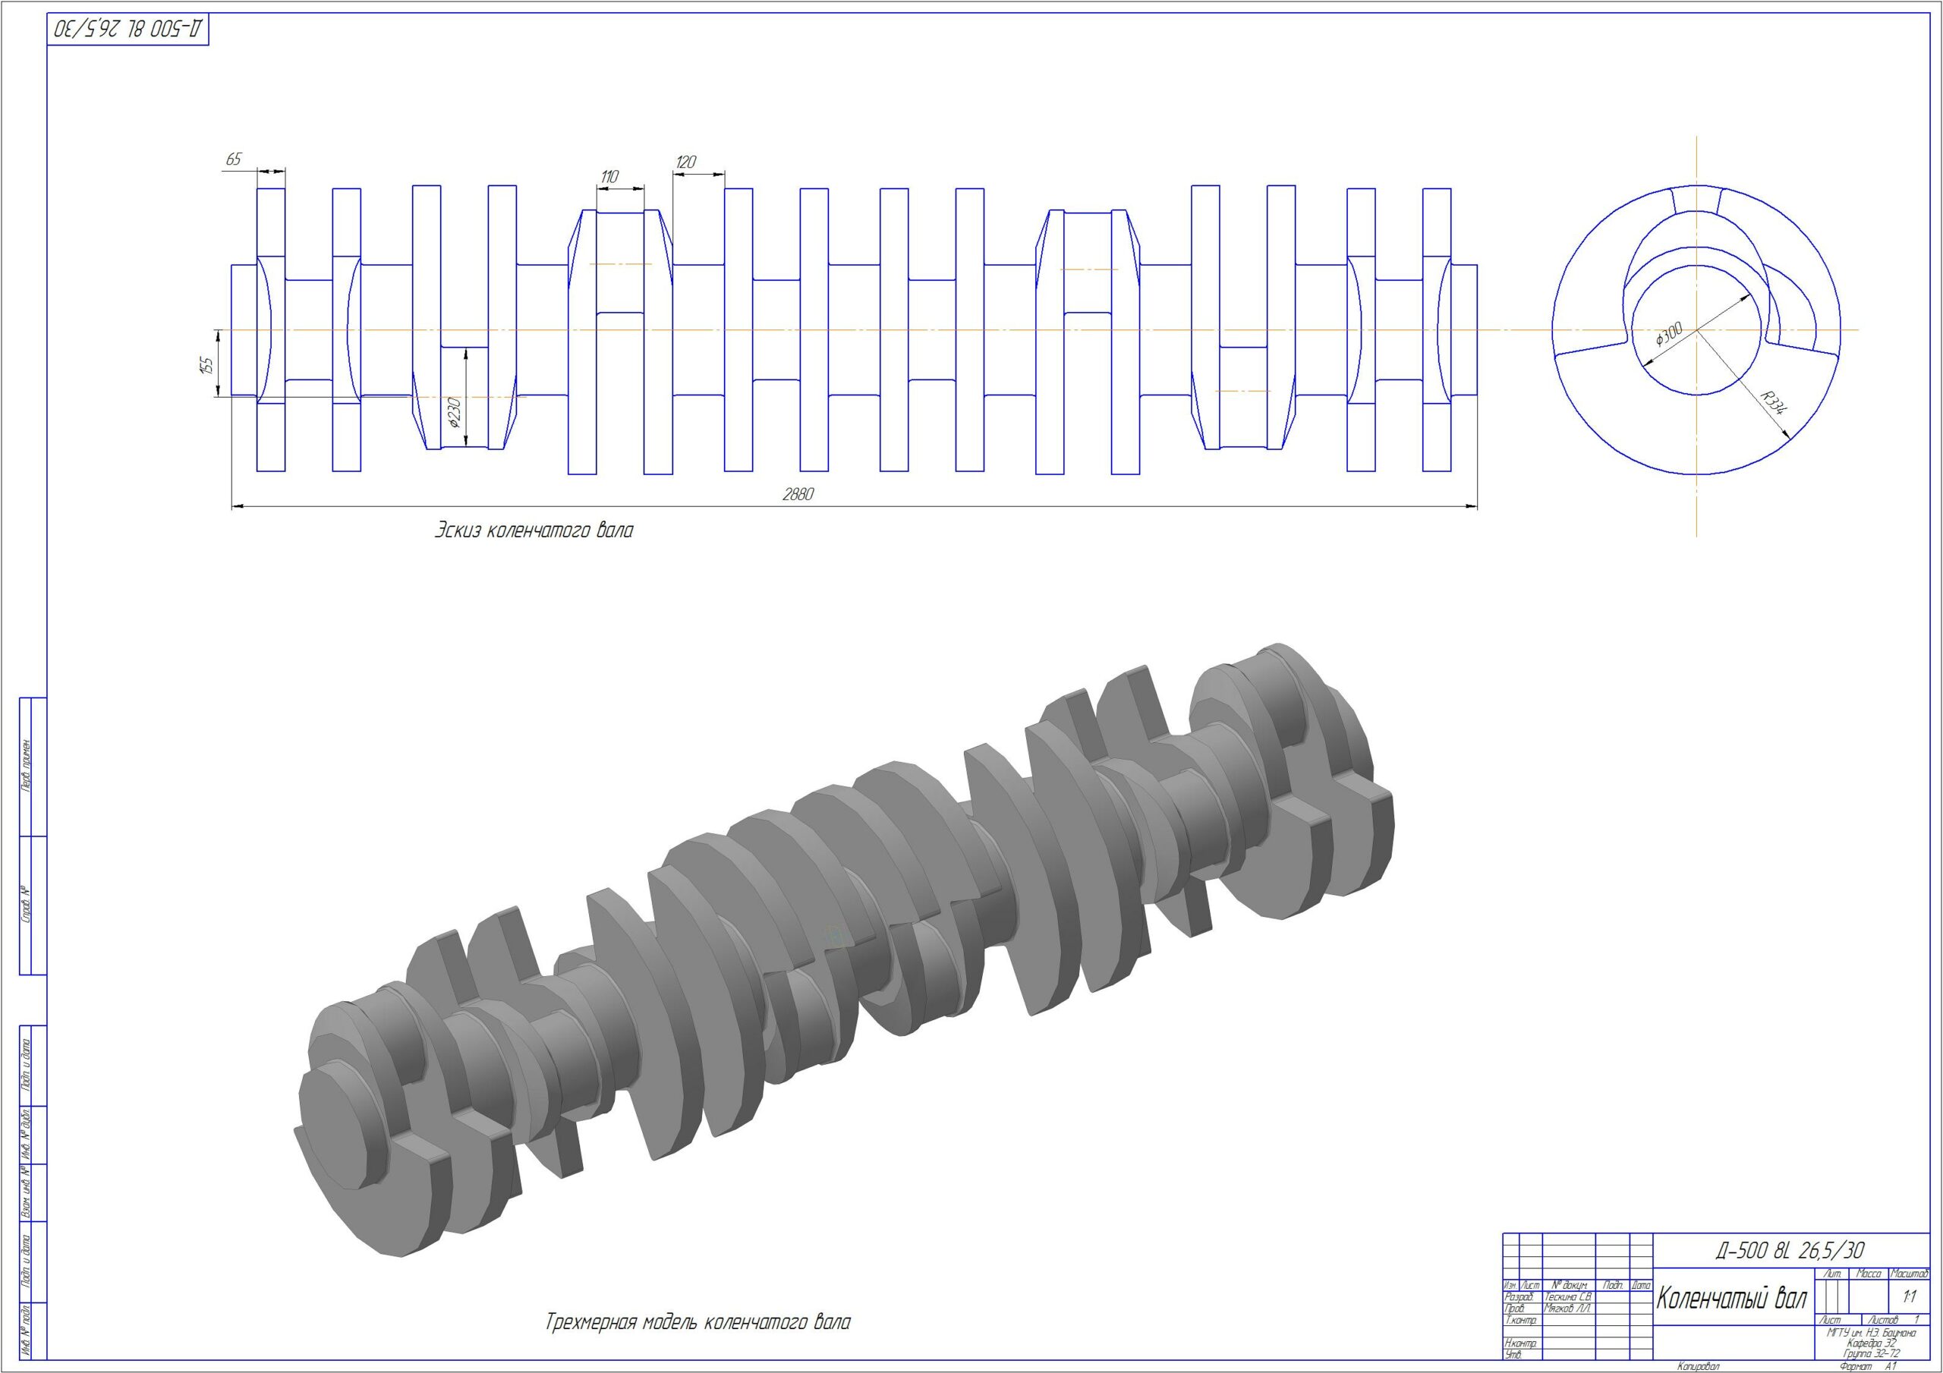Viewport: 1943px width, 1373px height.
Task: Click the 'Т.контр.' row label
Action: (1522, 1321)
